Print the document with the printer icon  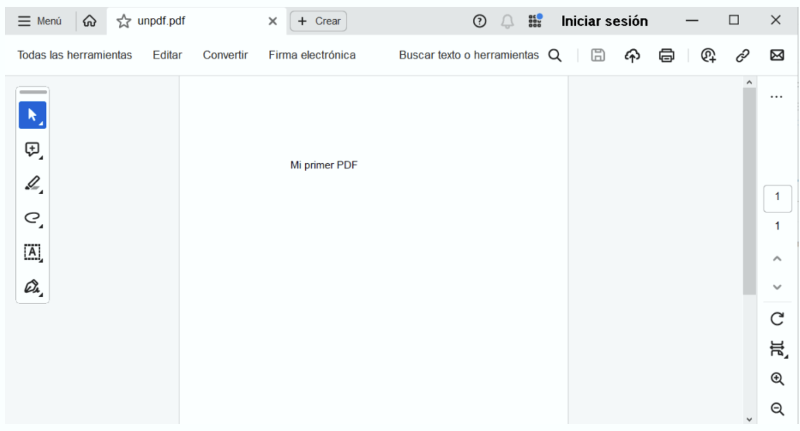[x=666, y=55]
